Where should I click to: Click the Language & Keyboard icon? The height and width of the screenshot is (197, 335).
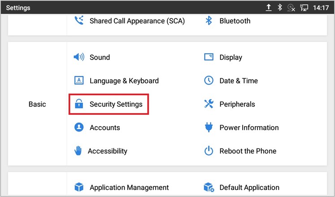[79, 81]
